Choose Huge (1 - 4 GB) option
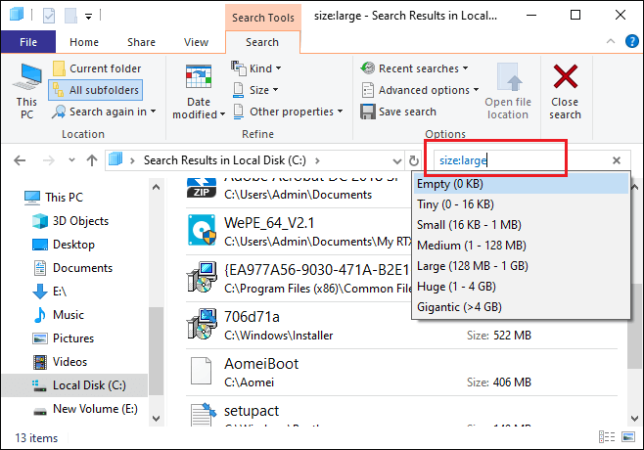The height and width of the screenshot is (450, 644). coord(521,287)
